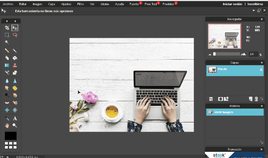The image size is (268, 158).
Task: Select the Clone Stamp tool
Action: pos(15,65)
